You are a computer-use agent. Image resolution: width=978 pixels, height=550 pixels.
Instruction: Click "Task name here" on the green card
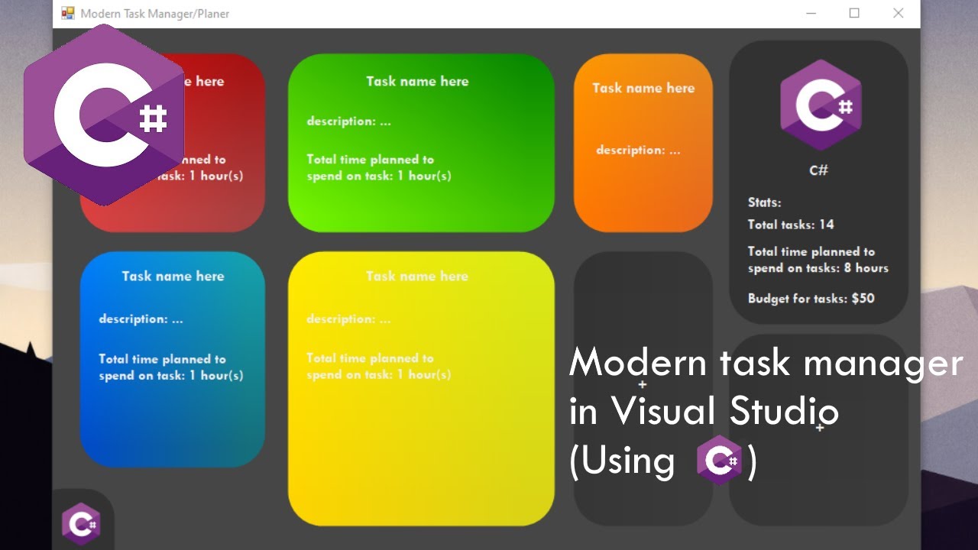pos(417,81)
